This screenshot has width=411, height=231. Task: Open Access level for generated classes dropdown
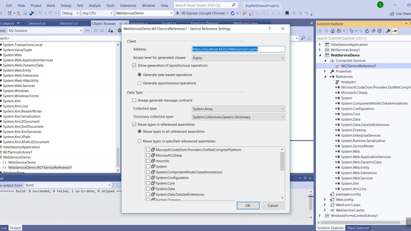click(238, 58)
